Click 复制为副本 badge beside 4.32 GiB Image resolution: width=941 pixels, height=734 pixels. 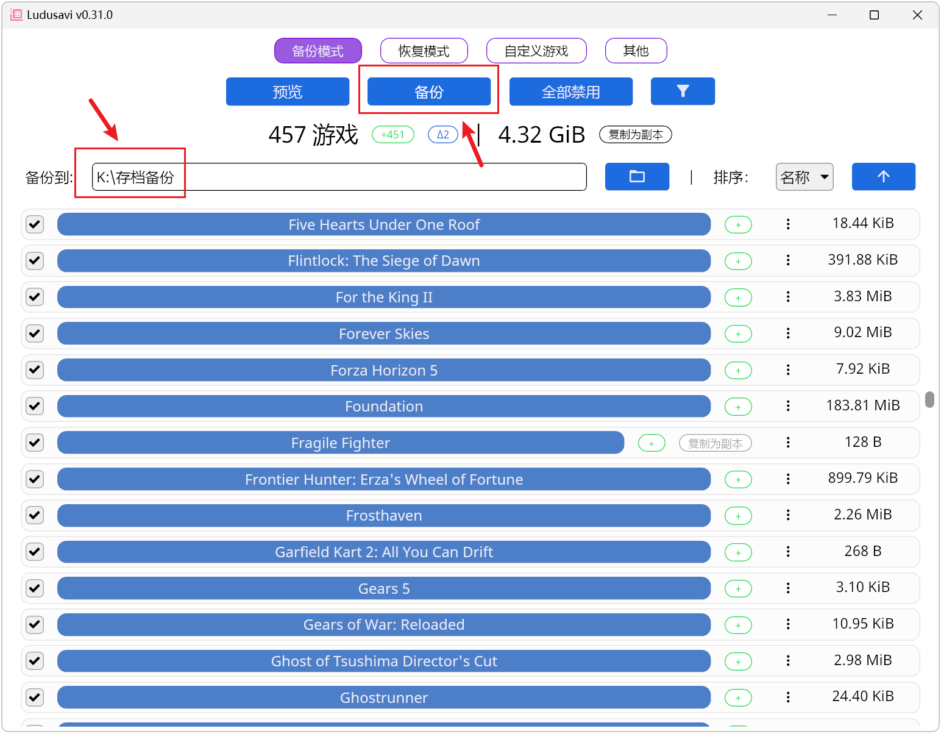pos(636,135)
